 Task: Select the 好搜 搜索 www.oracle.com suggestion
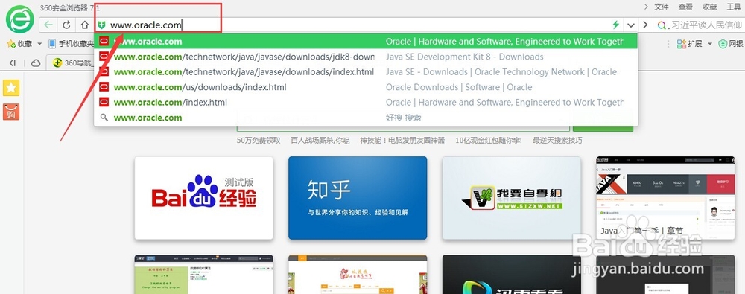click(x=366, y=118)
